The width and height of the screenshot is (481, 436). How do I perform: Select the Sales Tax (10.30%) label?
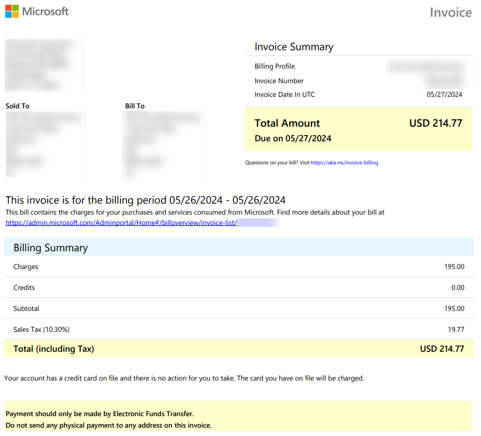point(41,330)
